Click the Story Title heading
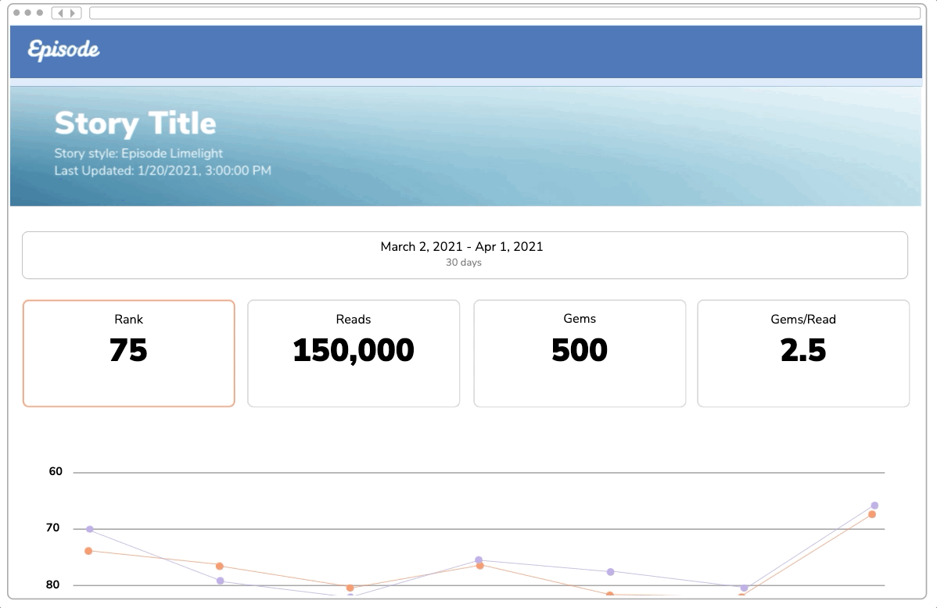 (135, 123)
